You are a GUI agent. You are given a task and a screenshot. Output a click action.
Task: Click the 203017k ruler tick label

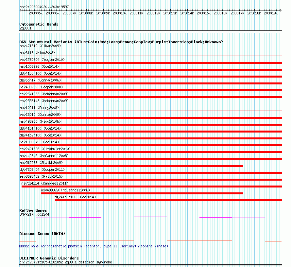pos(237,13)
